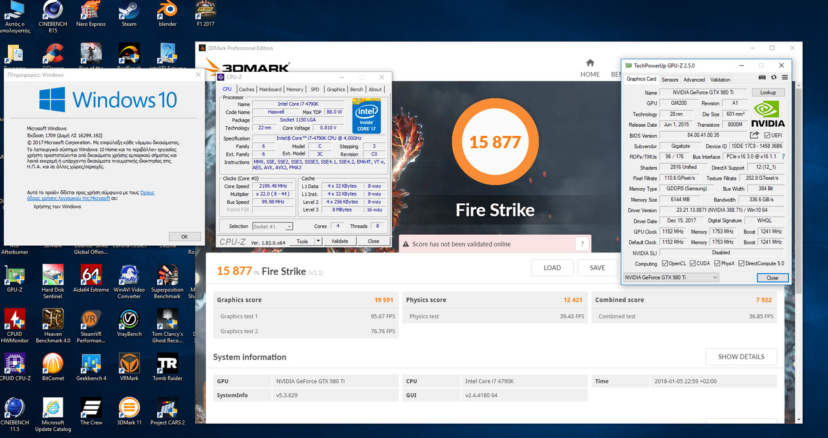Open the GPU-Z hamburger menu
Screen dimensions: 828x438
pos(785,78)
